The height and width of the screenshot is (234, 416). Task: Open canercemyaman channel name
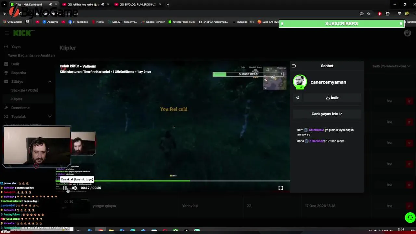[328, 83]
